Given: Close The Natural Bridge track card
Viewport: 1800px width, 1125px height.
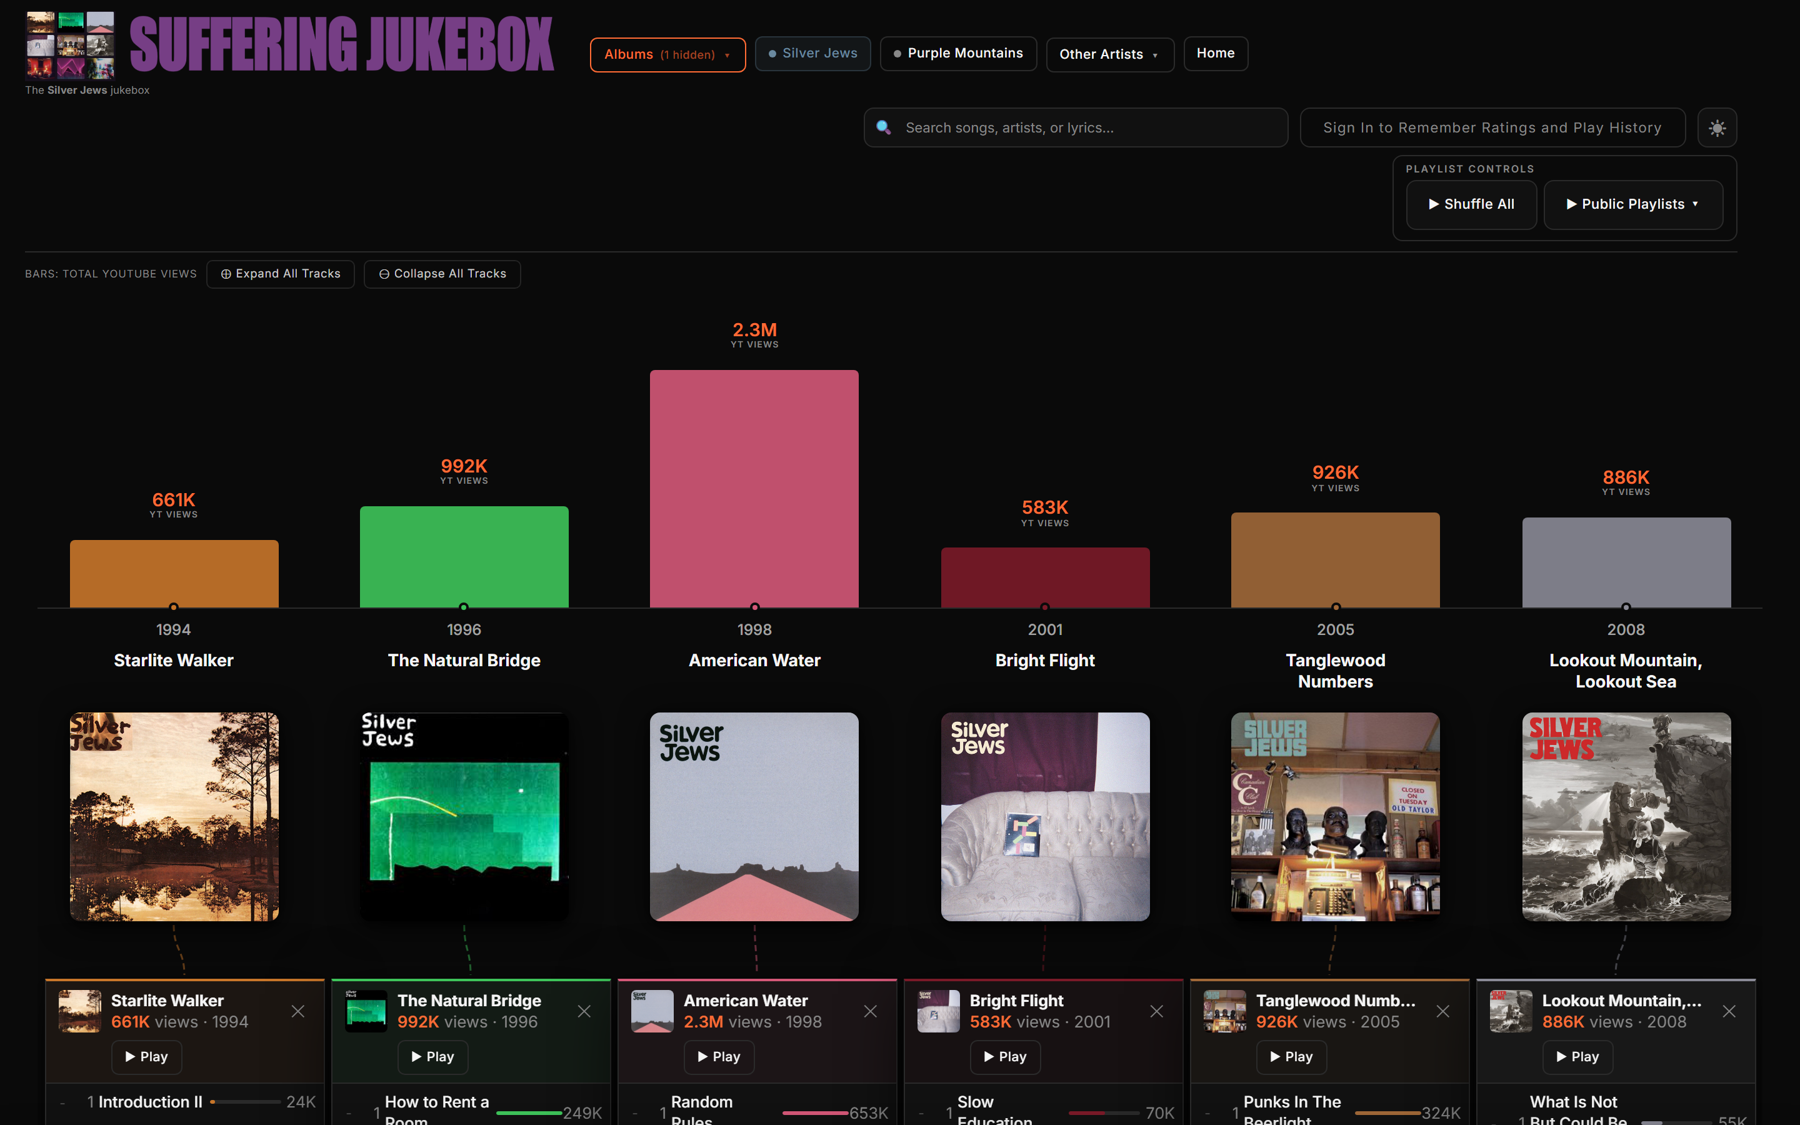Looking at the screenshot, I should click(x=584, y=1011).
